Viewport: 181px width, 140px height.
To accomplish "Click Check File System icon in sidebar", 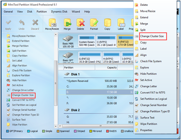I will (8, 70).
